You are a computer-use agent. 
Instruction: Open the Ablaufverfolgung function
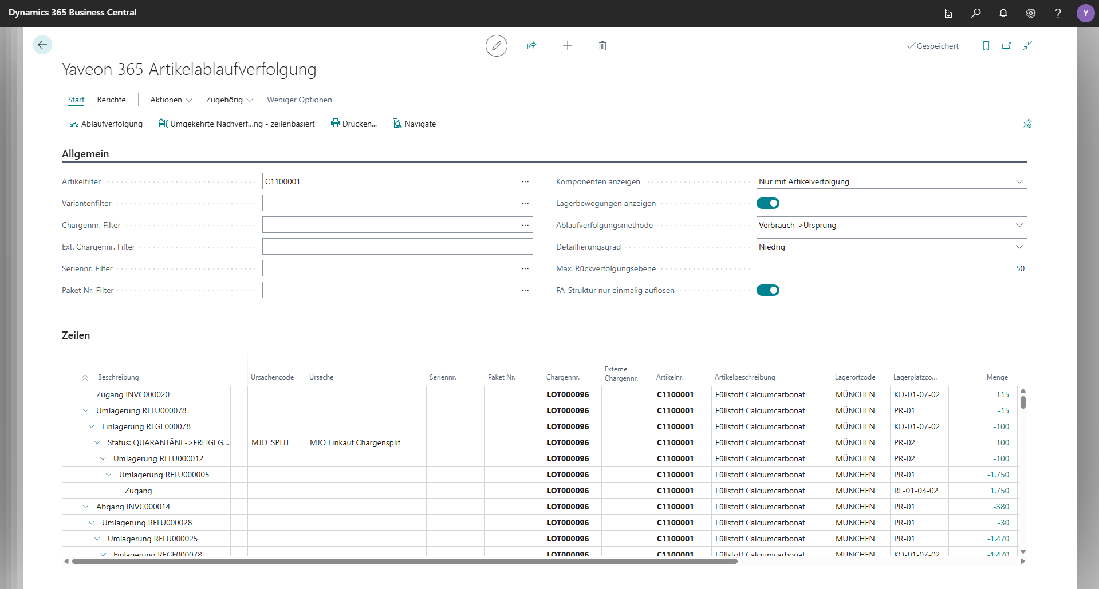(106, 124)
